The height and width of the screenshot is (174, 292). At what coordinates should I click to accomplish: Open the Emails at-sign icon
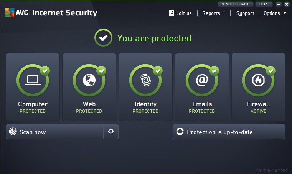(201, 80)
